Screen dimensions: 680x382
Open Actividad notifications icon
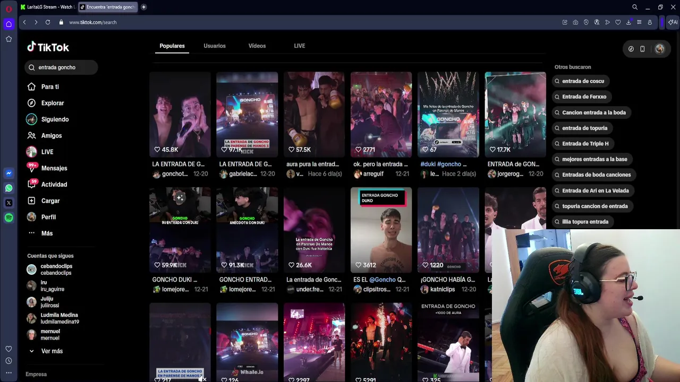(31, 184)
